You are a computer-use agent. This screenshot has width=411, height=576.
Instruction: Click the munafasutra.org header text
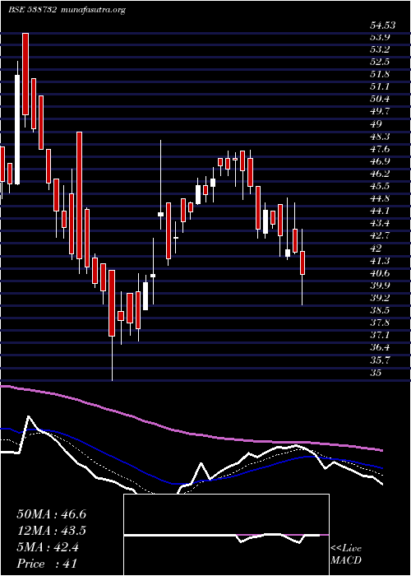(x=94, y=10)
